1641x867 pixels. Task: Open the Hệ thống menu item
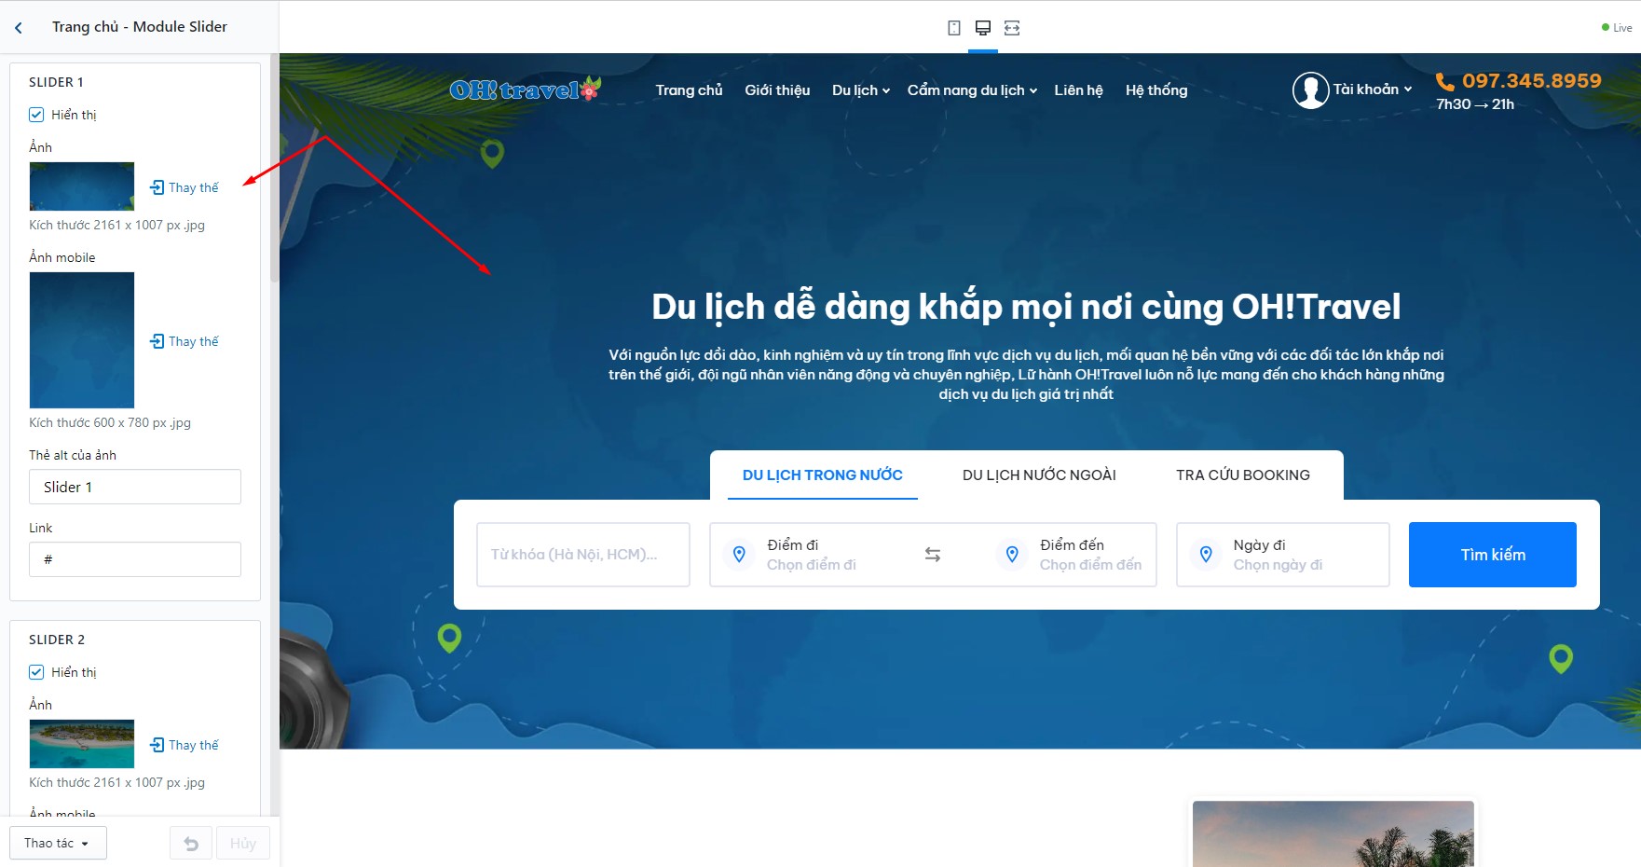click(1156, 90)
